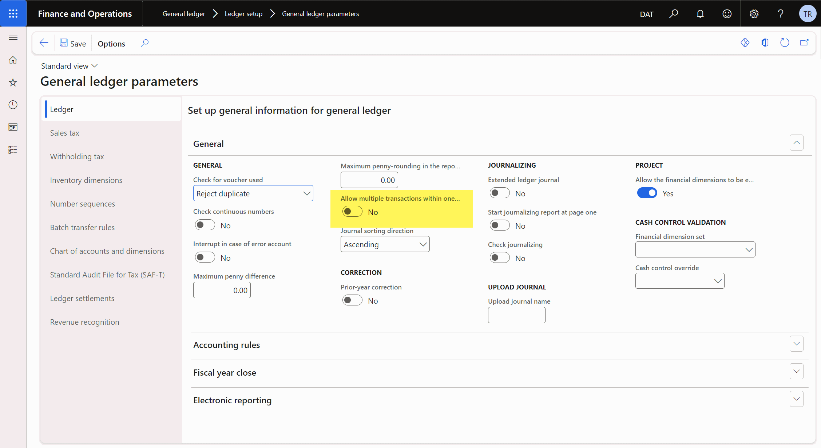The height and width of the screenshot is (448, 821).
Task: Open Financial dimension set dropdown
Action: (695, 249)
